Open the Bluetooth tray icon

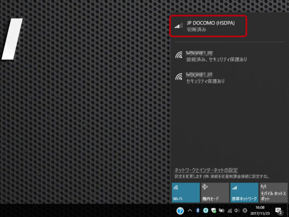pyautogui.click(x=198, y=211)
